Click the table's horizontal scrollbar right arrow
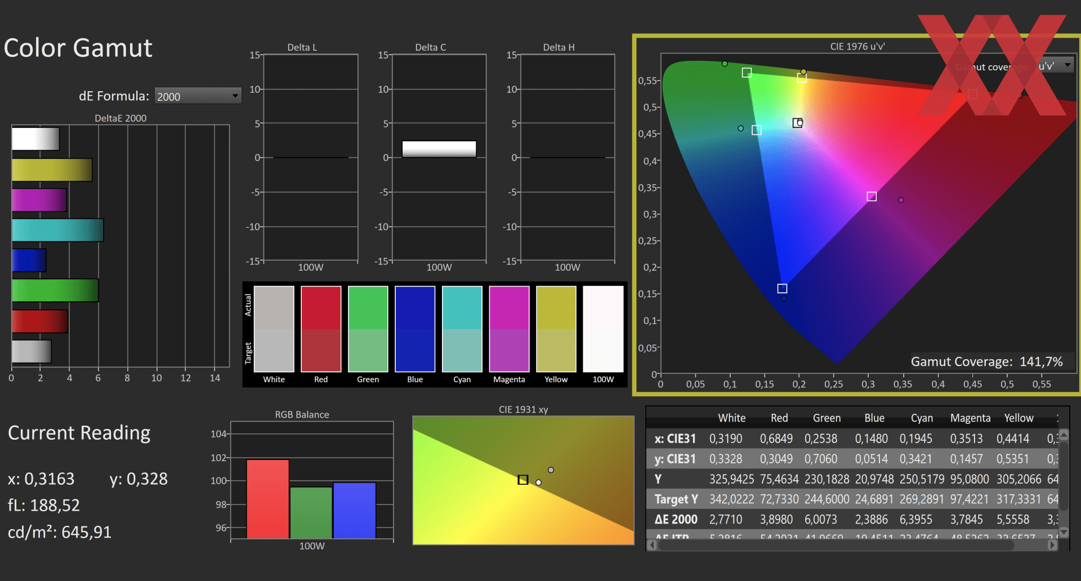 [1052, 545]
